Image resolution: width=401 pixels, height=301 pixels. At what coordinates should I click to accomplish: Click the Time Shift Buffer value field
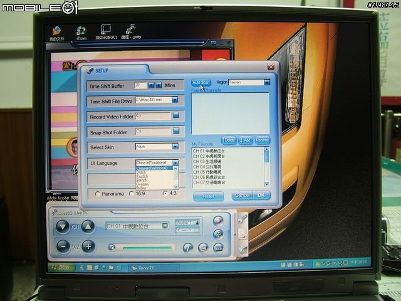(x=140, y=85)
